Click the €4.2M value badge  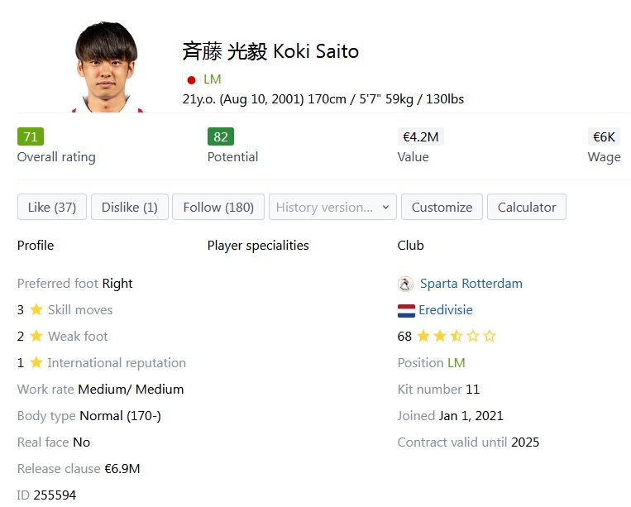coord(421,136)
